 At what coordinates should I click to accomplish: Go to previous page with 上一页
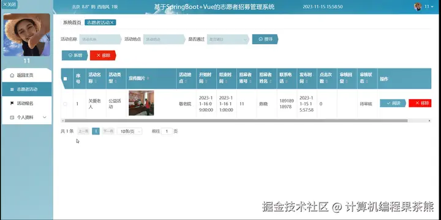point(83,131)
